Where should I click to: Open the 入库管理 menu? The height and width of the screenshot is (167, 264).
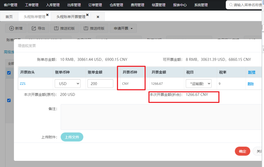tap(53, 5)
